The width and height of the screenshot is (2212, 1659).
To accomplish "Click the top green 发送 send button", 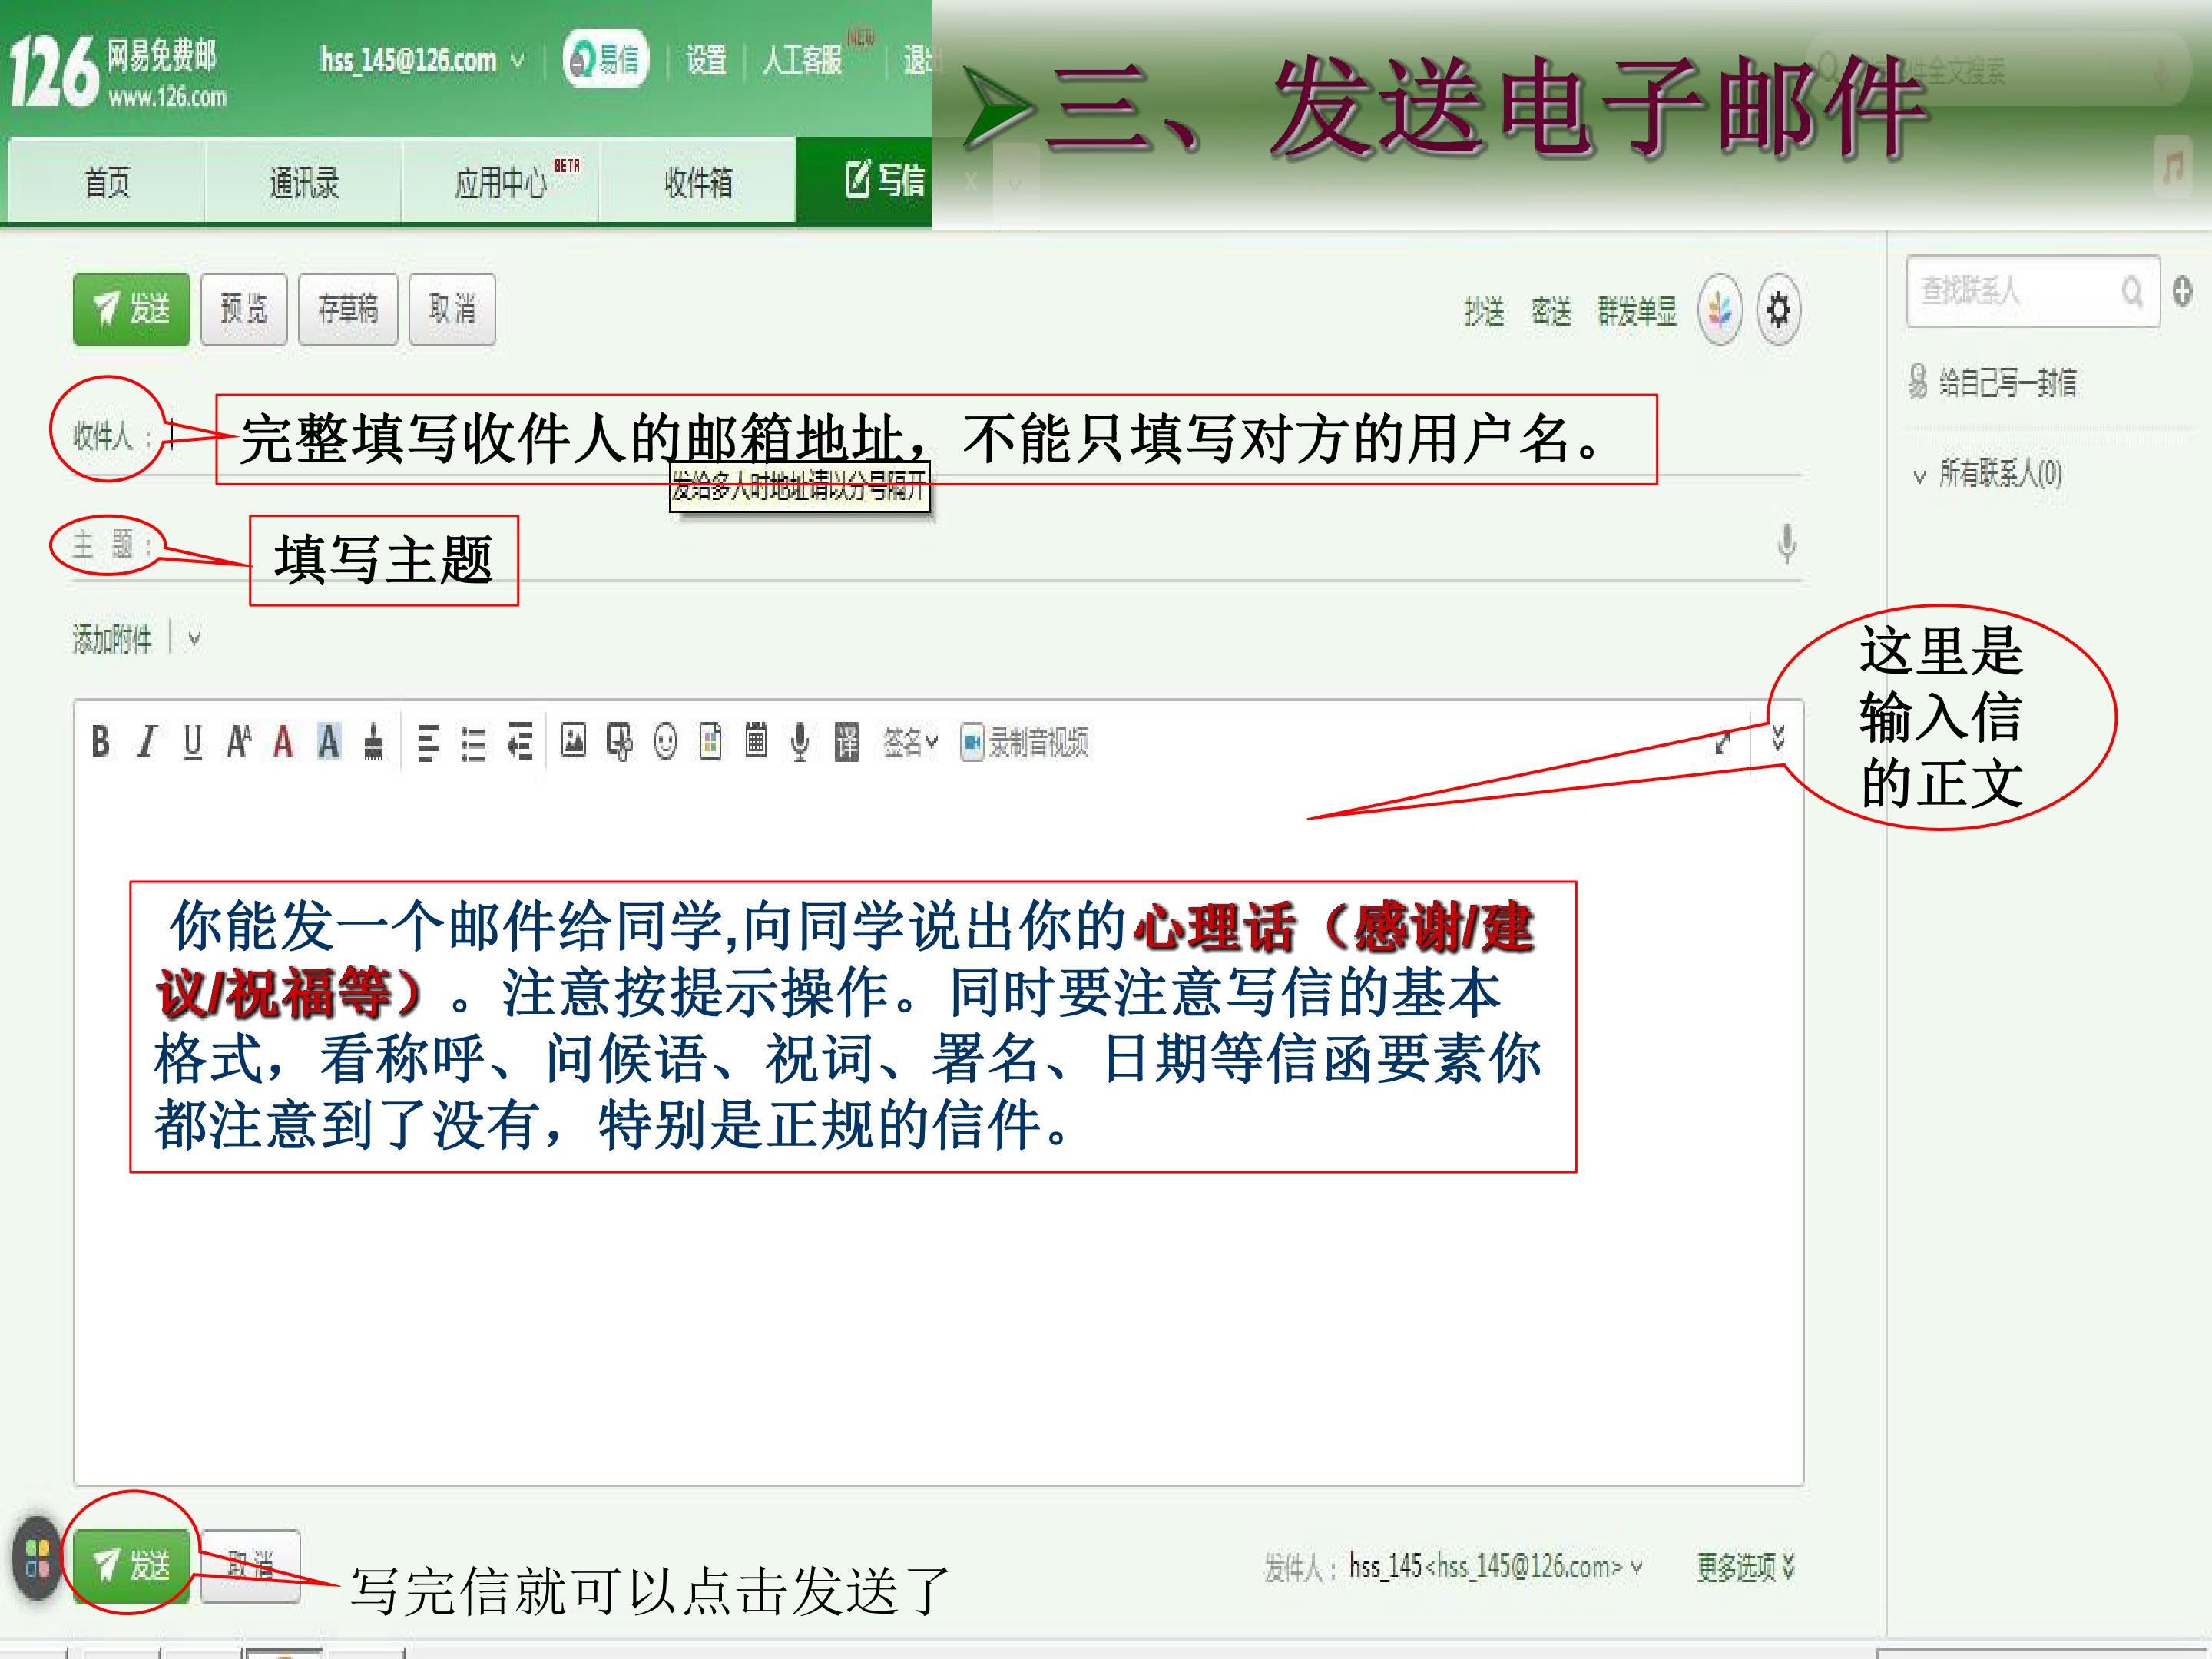I will coord(131,309).
